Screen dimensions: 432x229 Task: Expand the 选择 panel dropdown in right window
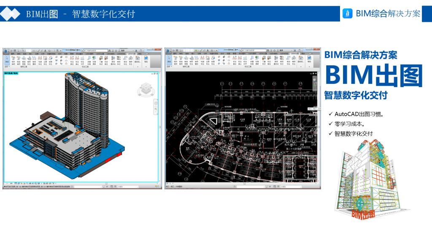[169, 67]
